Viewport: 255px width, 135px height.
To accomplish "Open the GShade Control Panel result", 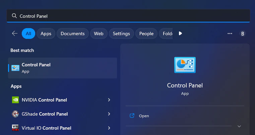I will pyautogui.click(x=62, y=114).
